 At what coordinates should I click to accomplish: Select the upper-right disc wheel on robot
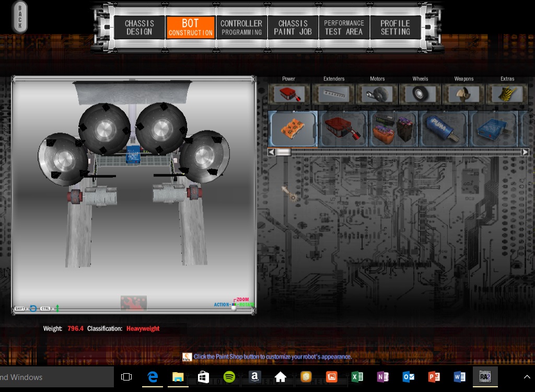[161, 128]
